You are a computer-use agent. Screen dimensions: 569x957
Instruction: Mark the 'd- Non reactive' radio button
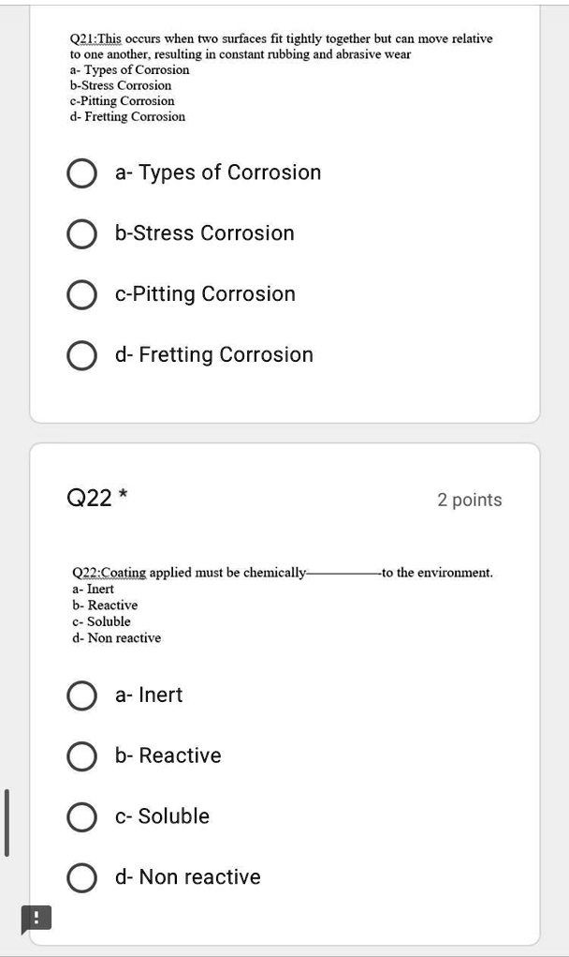(x=81, y=878)
